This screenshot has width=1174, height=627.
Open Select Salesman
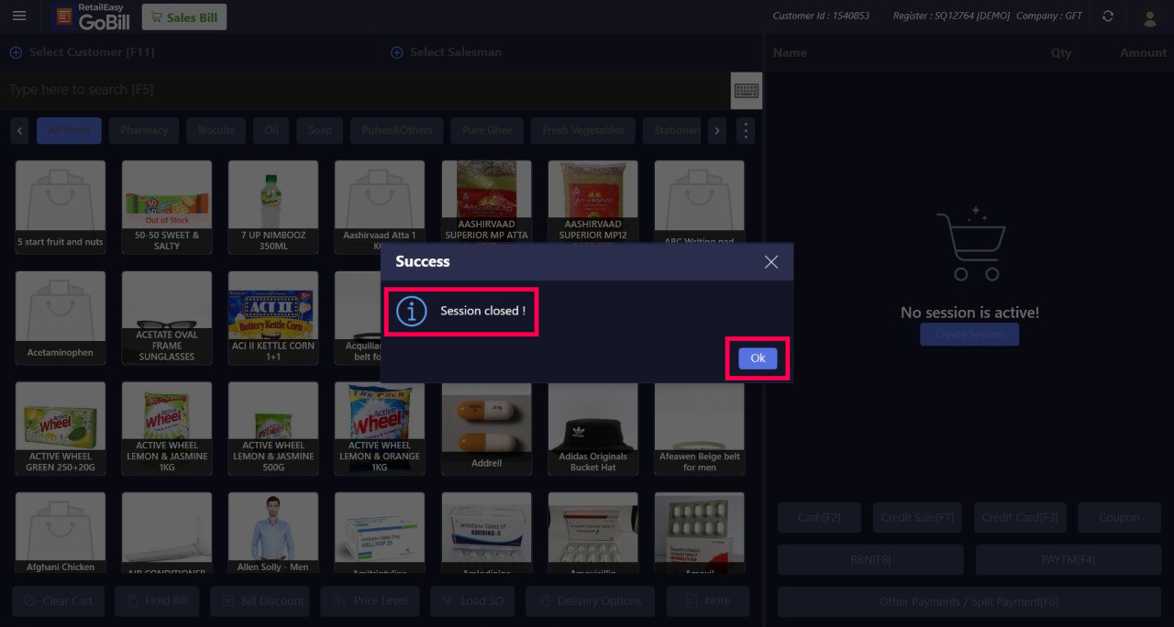pyautogui.click(x=447, y=52)
